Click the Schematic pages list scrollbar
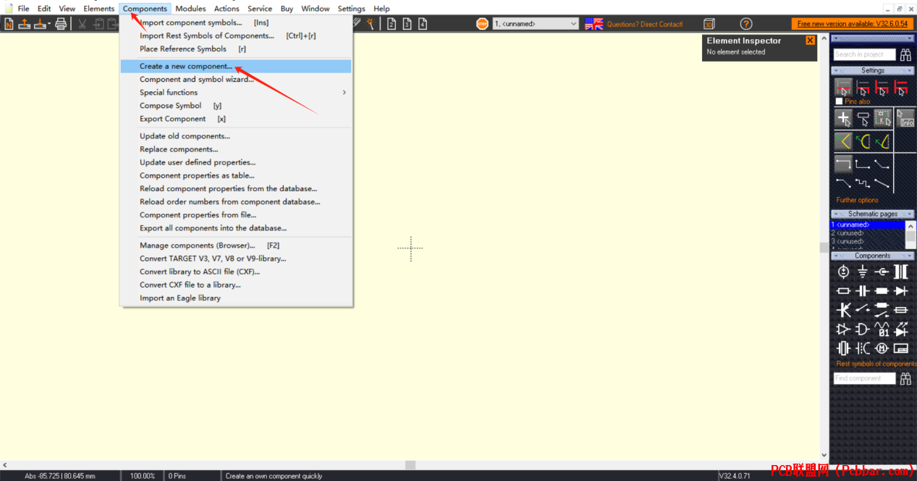The height and width of the screenshot is (481, 917). 910,235
